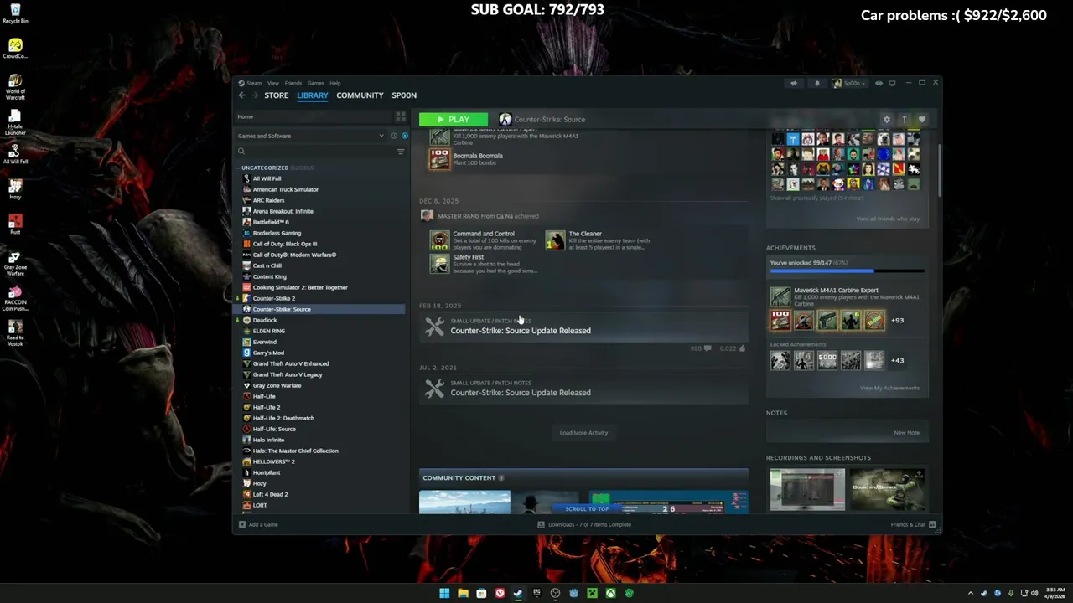
Task: Select Counter-Strike 2 in library
Action: [273, 298]
